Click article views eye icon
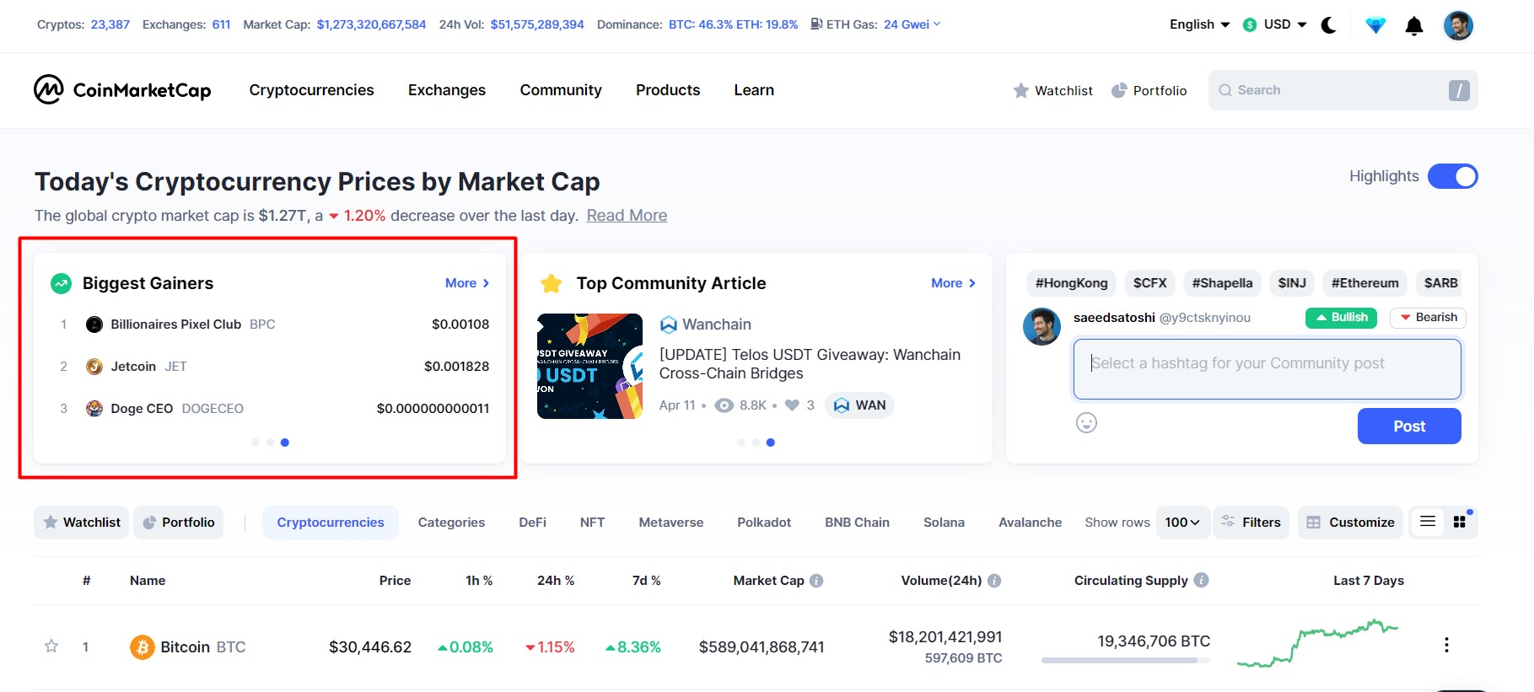Image resolution: width=1534 pixels, height=692 pixels. click(724, 405)
